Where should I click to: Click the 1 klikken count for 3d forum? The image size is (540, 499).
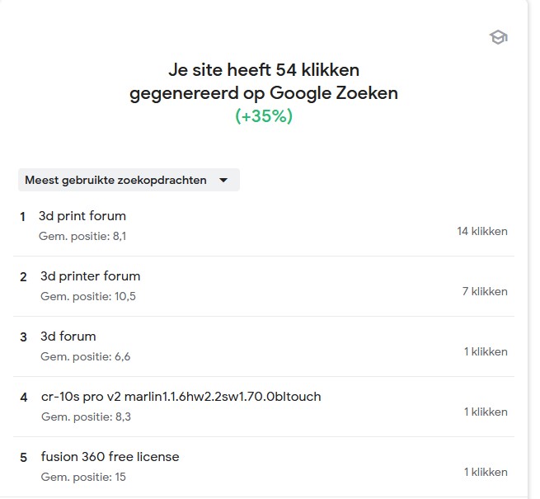[486, 351]
